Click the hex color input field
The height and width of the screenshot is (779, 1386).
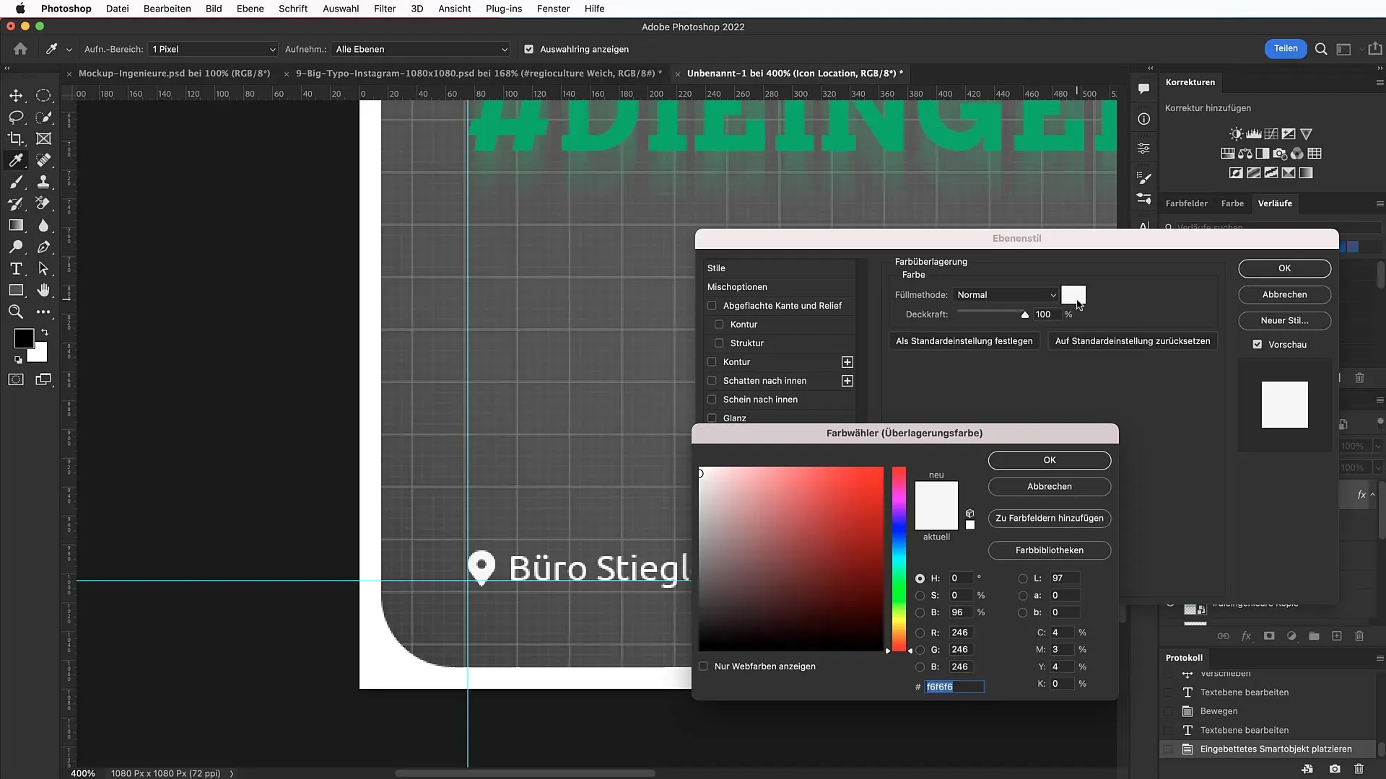pos(954,687)
